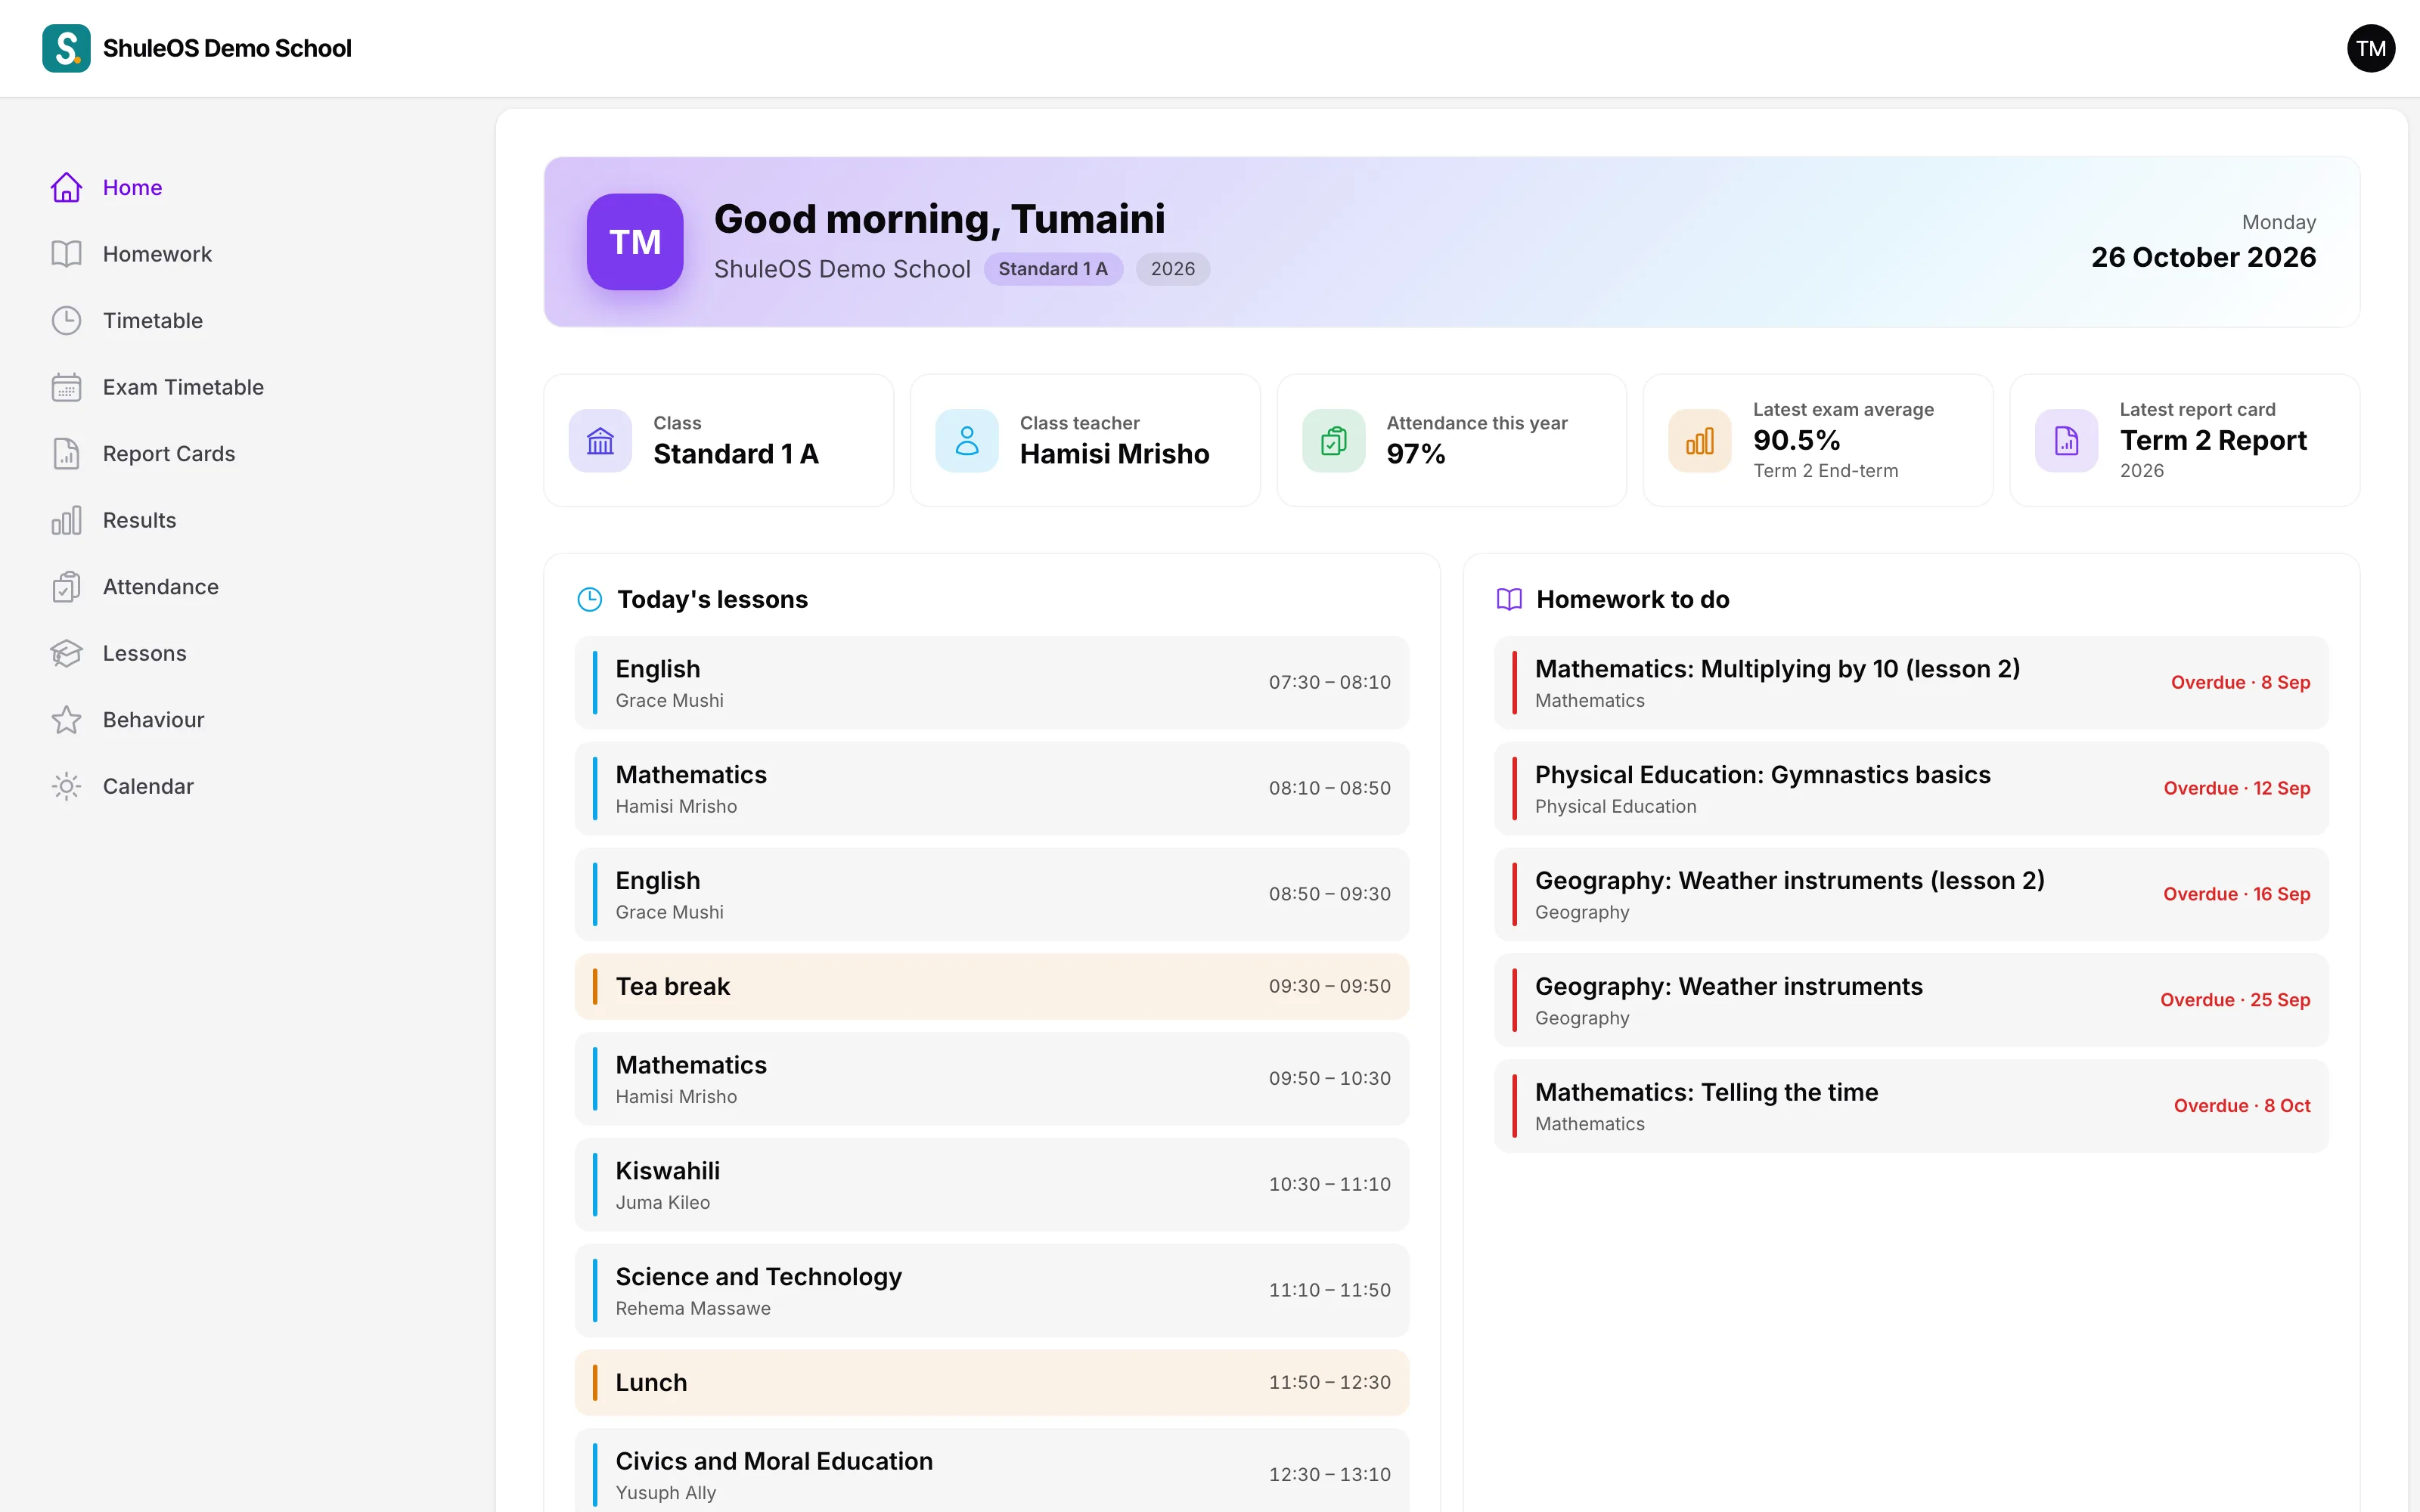Click the Homework book icon in sidebar
The width and height of the screenshot is (2420, 1512).
[x=66, y=254]
